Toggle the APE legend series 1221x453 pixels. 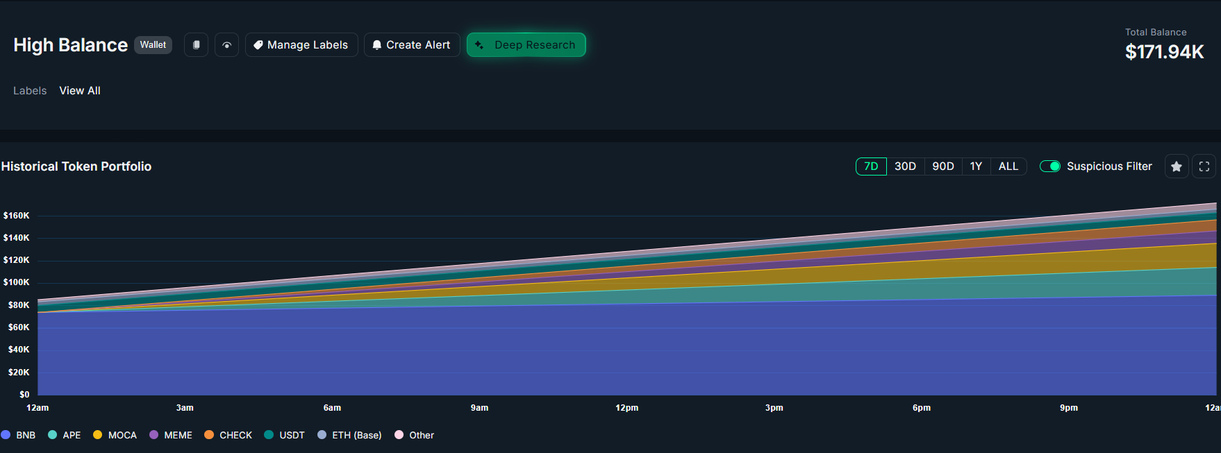[65, 435]
